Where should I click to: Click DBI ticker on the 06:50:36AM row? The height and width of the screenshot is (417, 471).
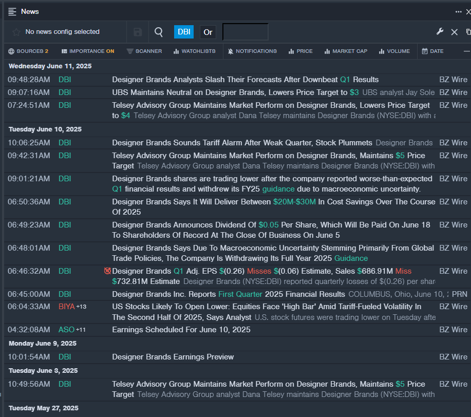pyautogui.click(x=65, y=202)
